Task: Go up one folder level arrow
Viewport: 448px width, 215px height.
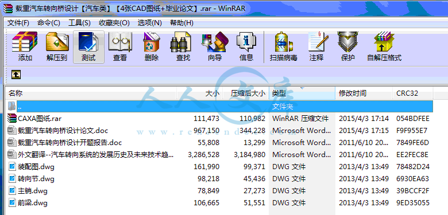Action: (16, 75)
